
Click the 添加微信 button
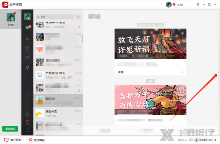pos(10,129)
